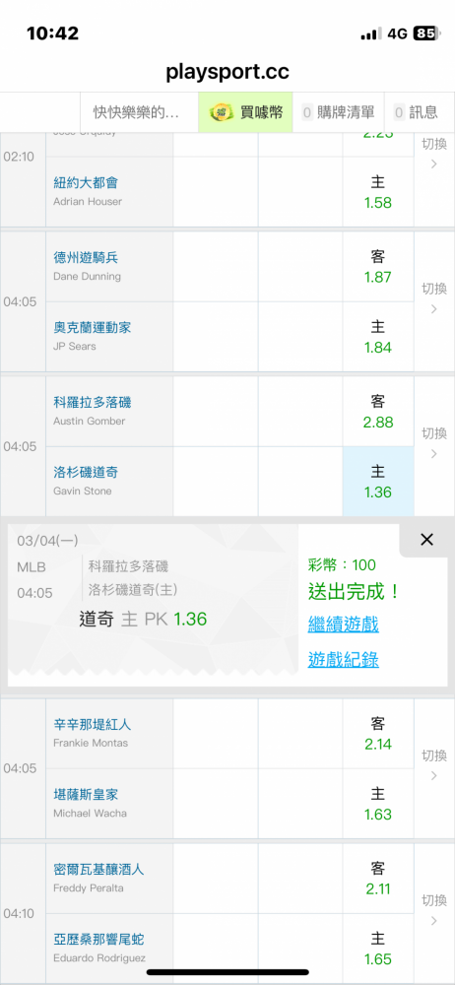Open 洛杉磯道奇 team link
This screenshot has height=985, width=455.
[86, 473]
